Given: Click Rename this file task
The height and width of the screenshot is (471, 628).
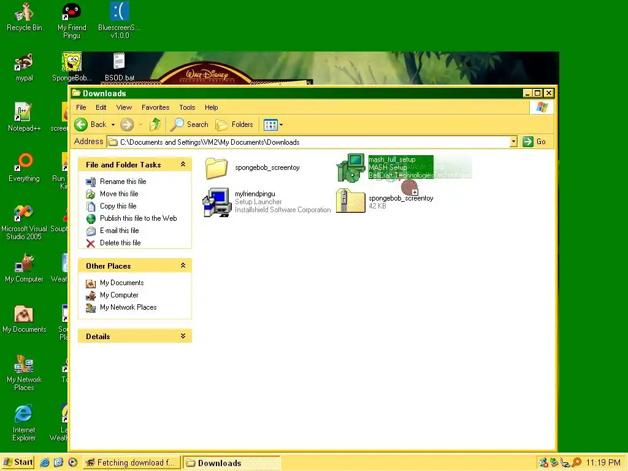Looking at the screenshot, I should [116, 182].
